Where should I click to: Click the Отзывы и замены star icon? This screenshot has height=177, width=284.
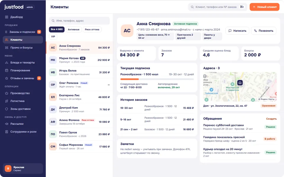[x=7, y=78]
